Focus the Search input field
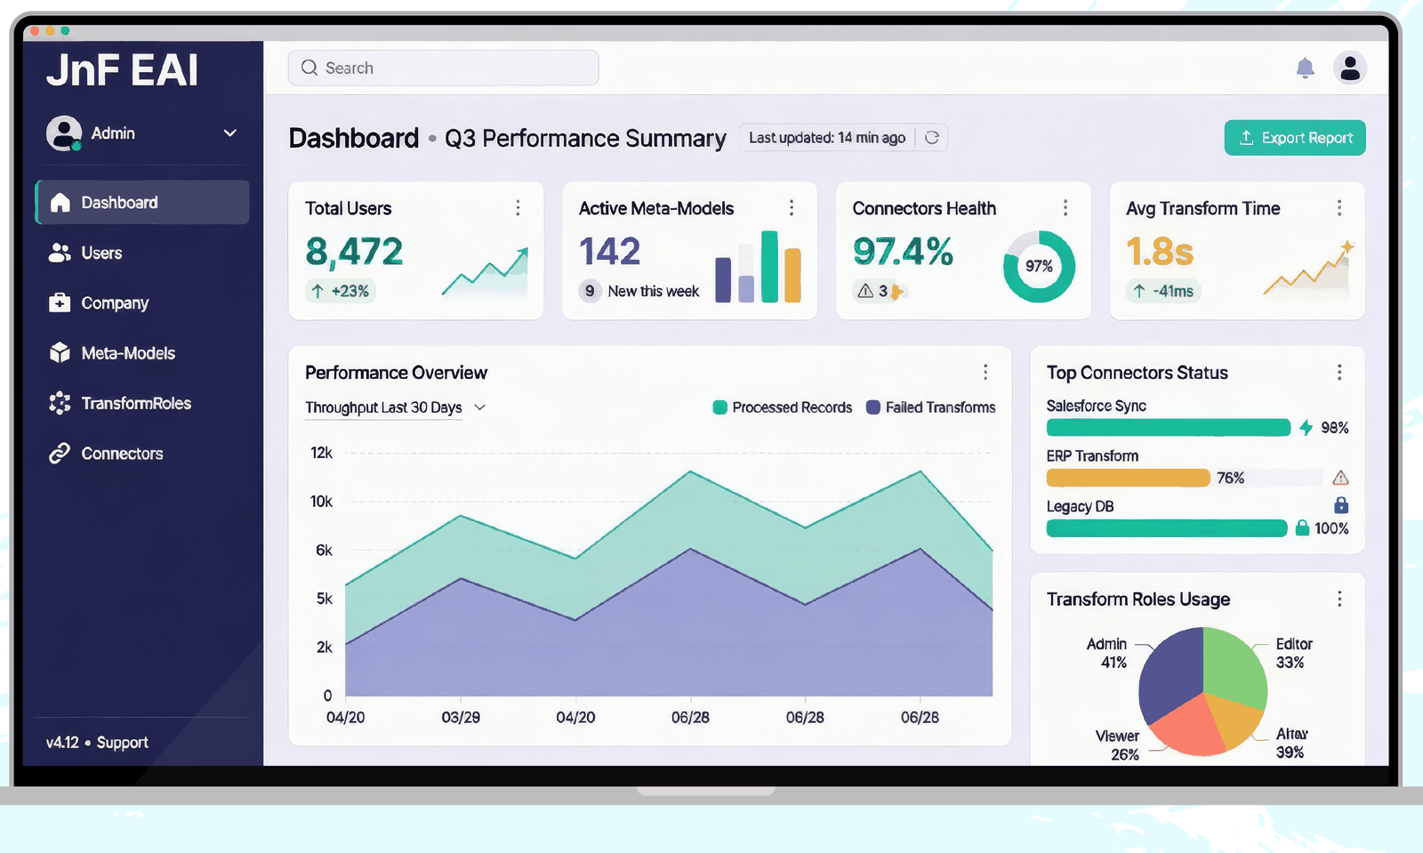The image size is (1423, 853). [443, 68]
